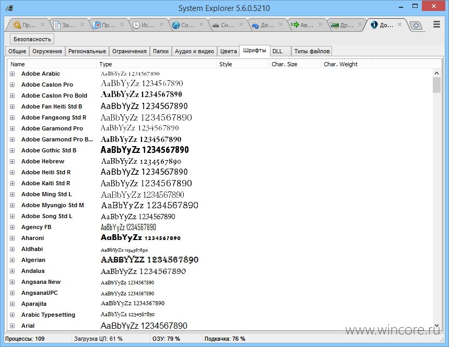Click "Процессы: 109" in the status bar
This screenshot has width=449, height=347.
click(x=25, y=339)
